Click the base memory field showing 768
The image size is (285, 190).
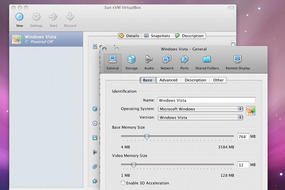(x=243, y=137)
